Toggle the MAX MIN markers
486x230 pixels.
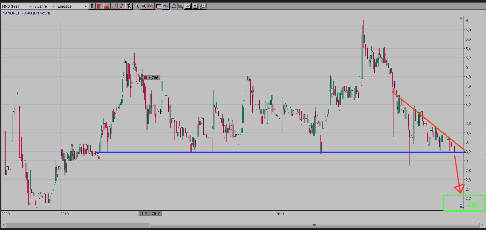(x=173, y=6)
